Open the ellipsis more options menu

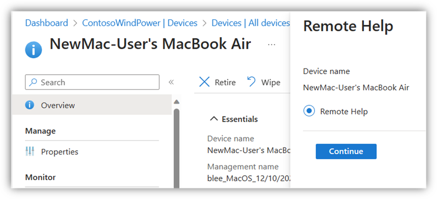pyautogui.click(x=272, y=45)
